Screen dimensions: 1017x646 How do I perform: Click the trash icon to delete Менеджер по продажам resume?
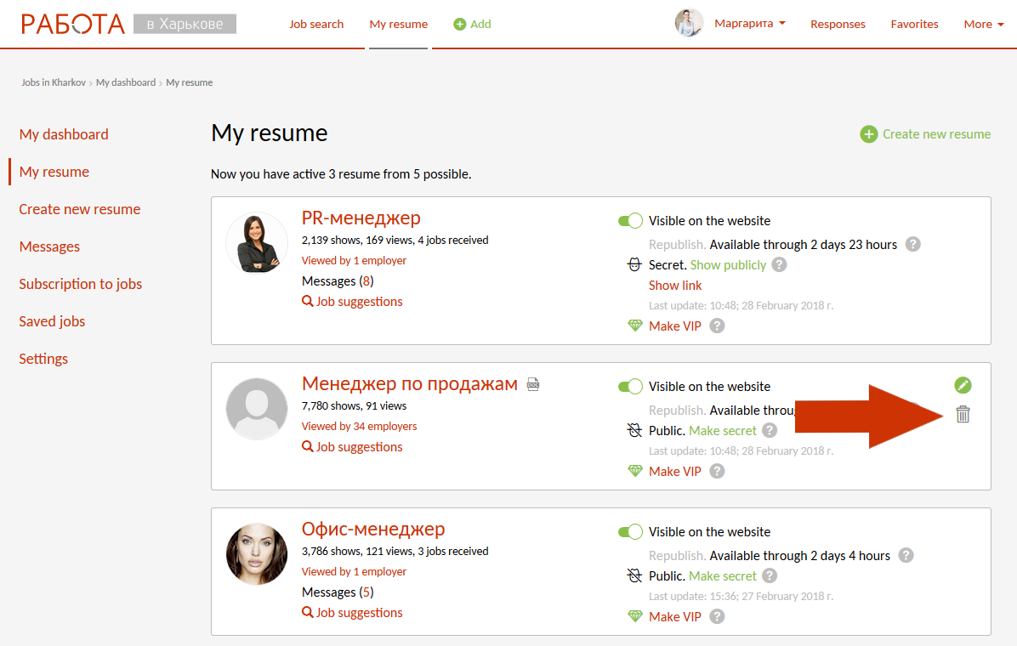(x=963, y=415)
